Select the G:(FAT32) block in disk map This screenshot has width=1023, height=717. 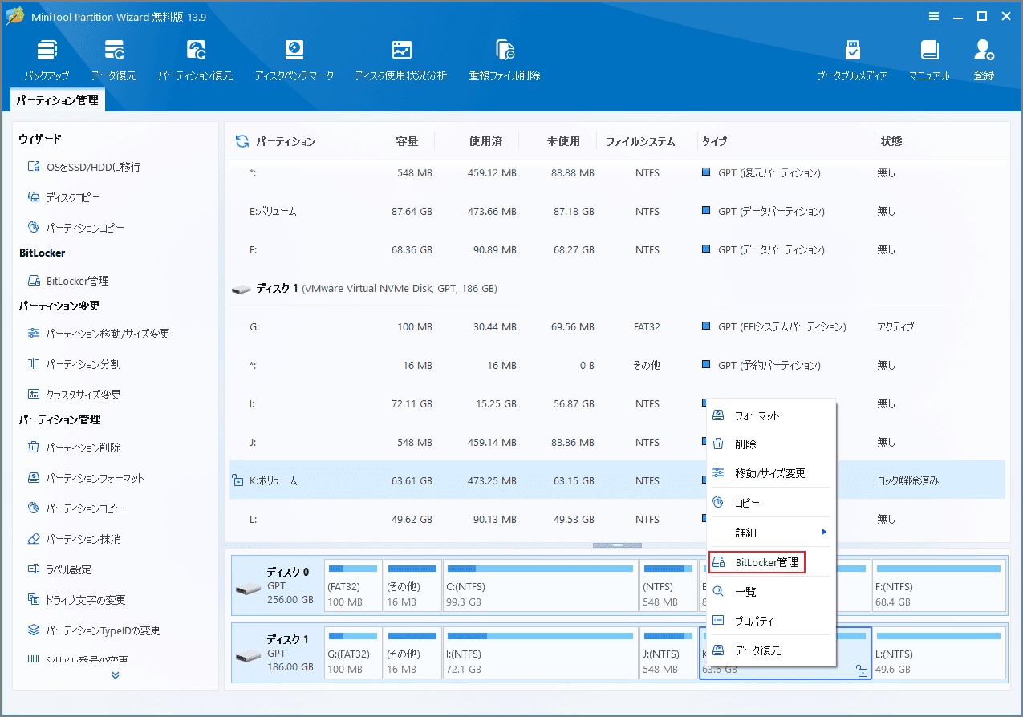tap(353, 654)
